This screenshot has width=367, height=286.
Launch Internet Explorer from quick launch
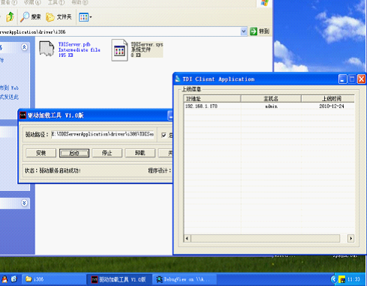click(x=14, y=279)
